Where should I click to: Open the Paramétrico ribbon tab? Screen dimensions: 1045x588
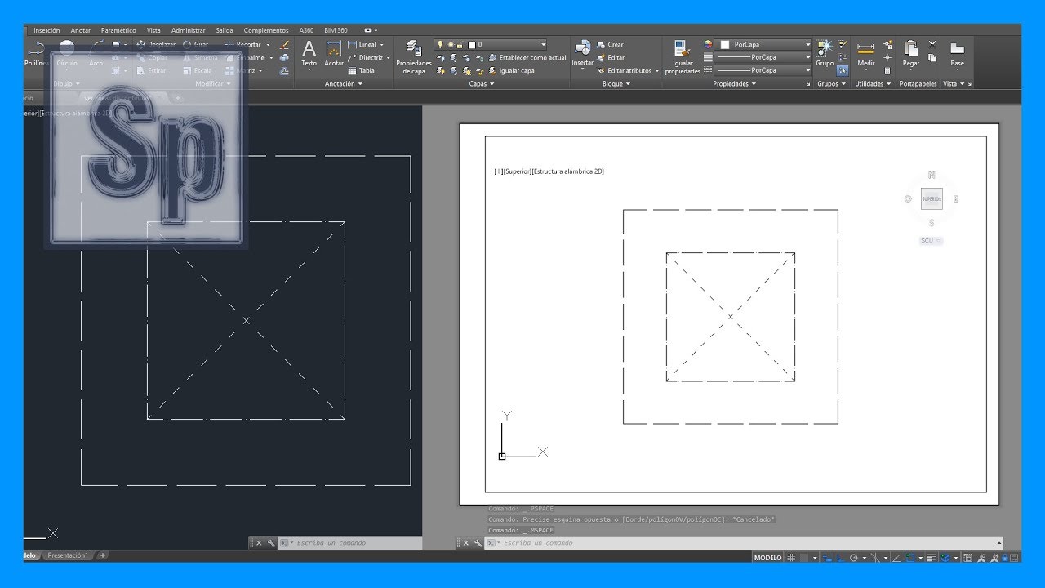point(118,30)
